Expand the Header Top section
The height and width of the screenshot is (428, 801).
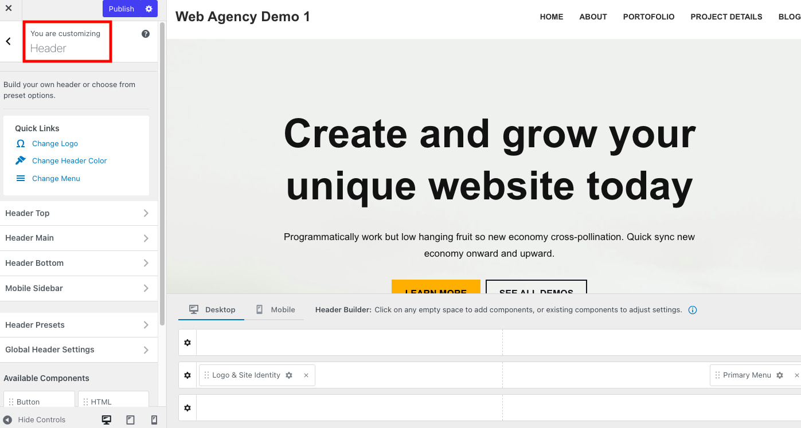[79, 213]
